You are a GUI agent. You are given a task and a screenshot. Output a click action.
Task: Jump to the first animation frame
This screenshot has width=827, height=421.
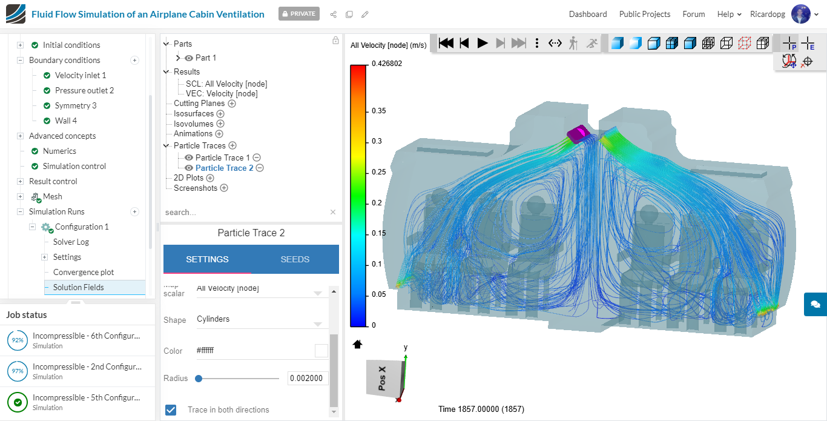[446, 43]
